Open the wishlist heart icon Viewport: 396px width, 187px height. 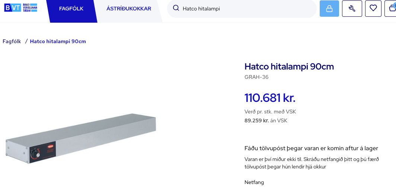pyautogui.click(x=373, y=9)
